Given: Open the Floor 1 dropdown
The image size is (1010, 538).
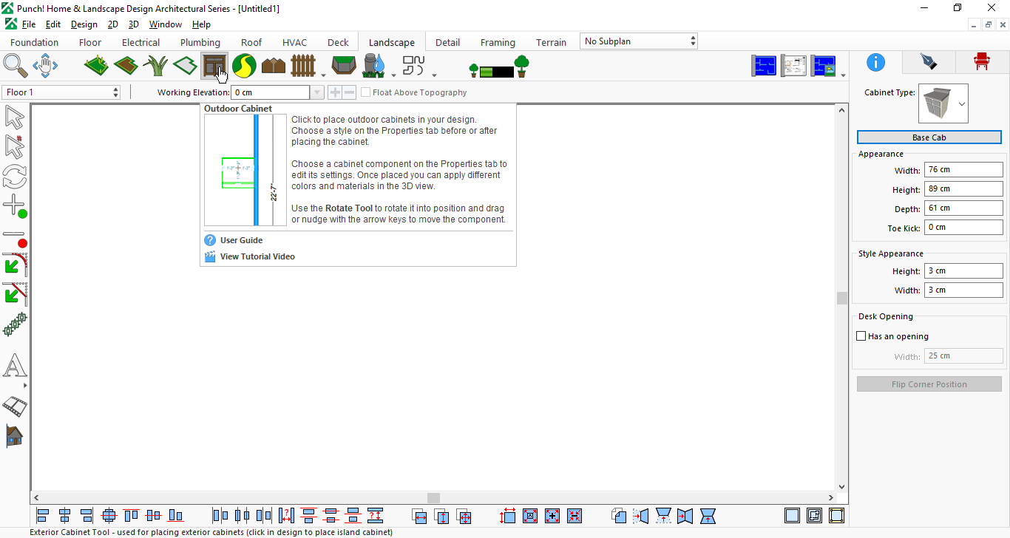Looking at the screenshot, I should pyautogui.click(x=61, y=92).
